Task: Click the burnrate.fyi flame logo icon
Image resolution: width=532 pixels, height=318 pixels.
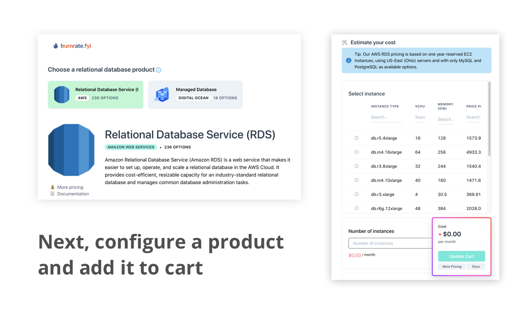Action: (56, 46)
